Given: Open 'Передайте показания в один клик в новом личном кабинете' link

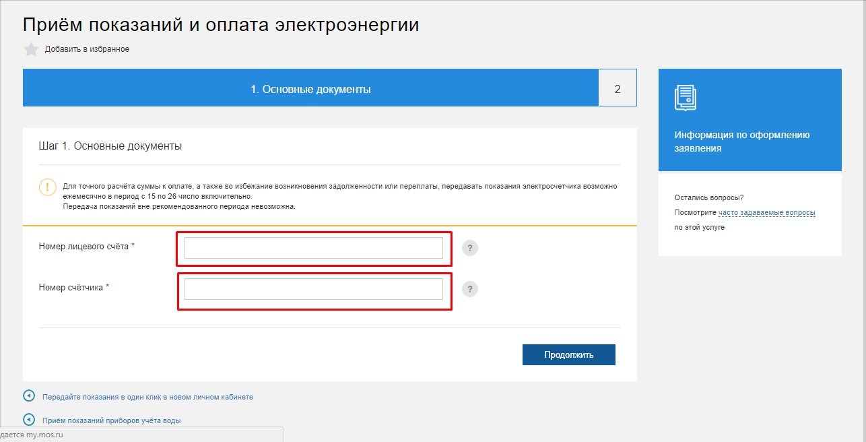Looking at the screenshot, I should (x=147, y=397).
